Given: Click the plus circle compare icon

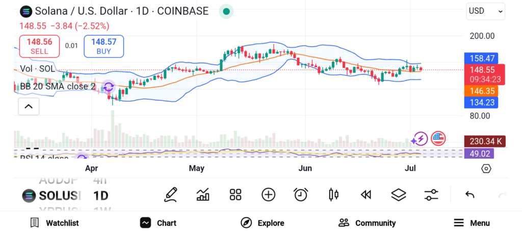Looking at the screenshot, I should tap(268, 194).
